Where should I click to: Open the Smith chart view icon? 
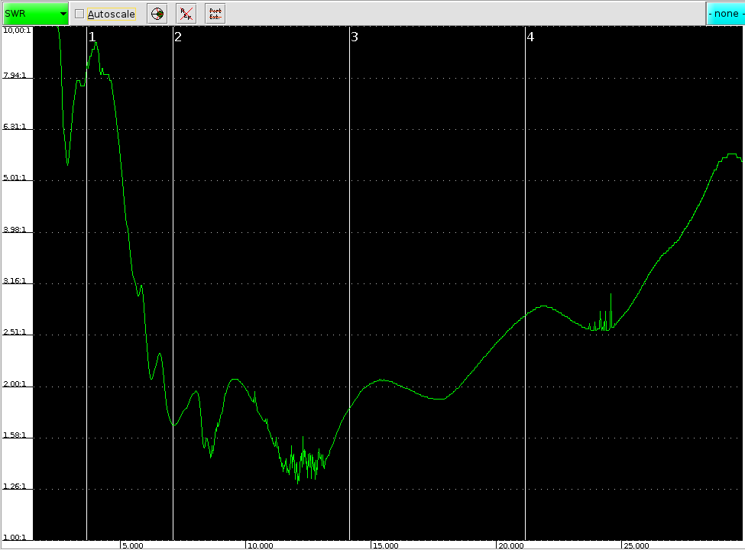click(157, 14)
